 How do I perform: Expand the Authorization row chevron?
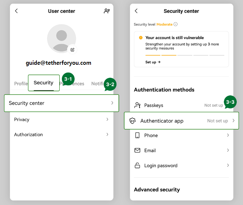pos(107,134)
